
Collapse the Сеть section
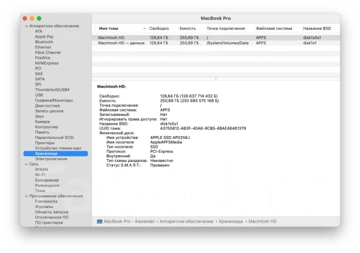[26, 164]
